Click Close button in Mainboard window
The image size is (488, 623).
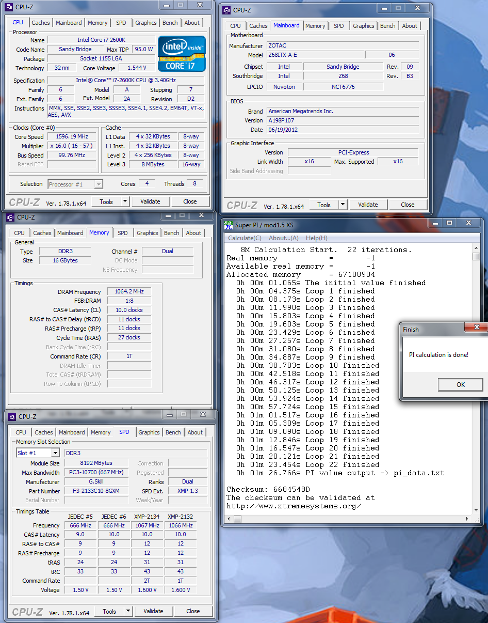pyautogui.click(x=408, y=205)
